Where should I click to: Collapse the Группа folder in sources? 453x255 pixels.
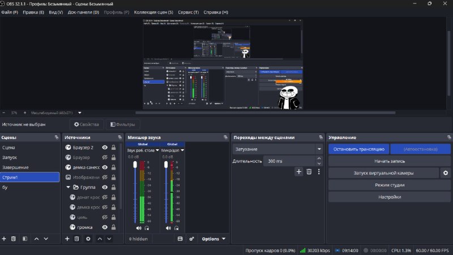pyautogui.click(x=68, y=187)
